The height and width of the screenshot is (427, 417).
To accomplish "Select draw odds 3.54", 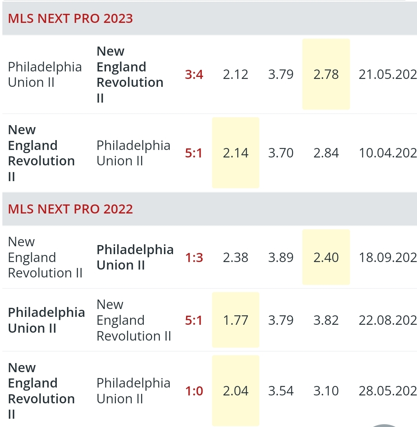I will [281, 391].
